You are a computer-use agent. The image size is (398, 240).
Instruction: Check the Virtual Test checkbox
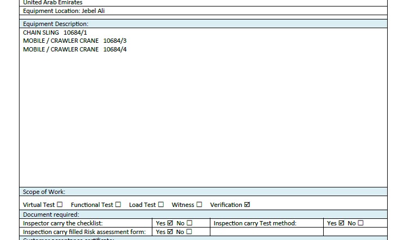point(60,205)
